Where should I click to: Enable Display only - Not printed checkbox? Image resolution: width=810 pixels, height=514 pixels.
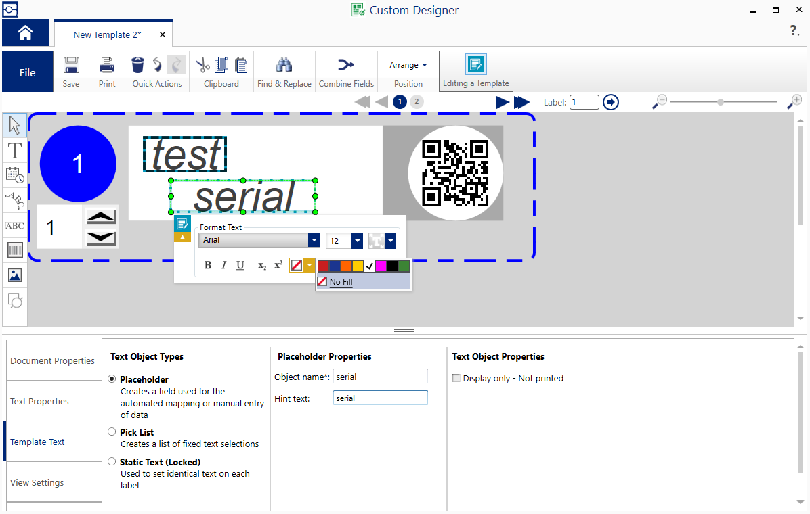click(x=456, y=378)
